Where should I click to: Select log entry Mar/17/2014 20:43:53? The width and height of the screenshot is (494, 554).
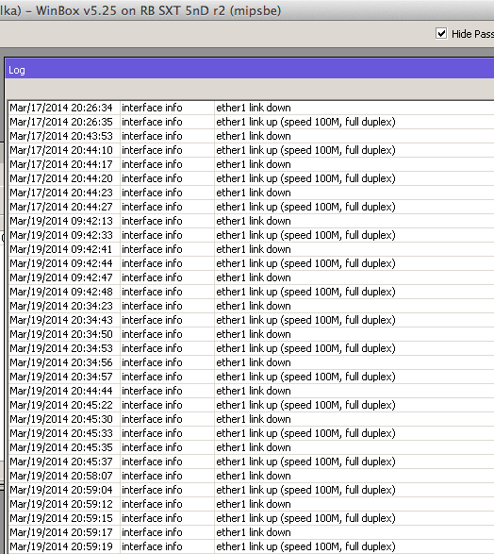[251, 136]
